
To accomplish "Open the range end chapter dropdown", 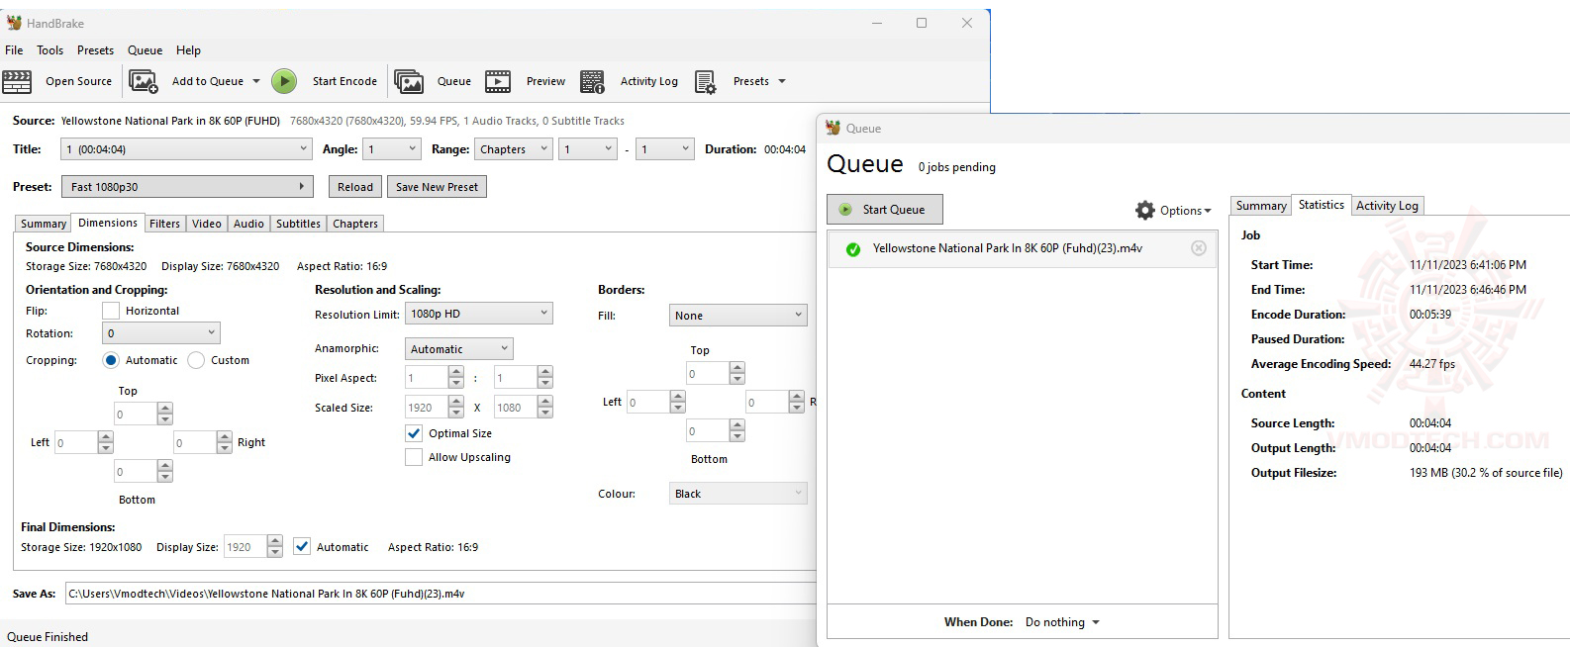I will point(665,149).
